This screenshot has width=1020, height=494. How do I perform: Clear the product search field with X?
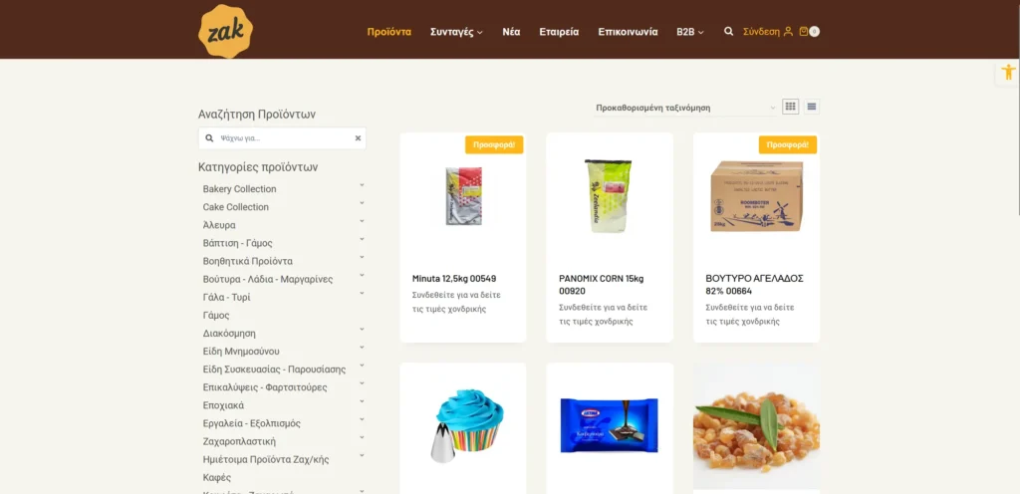click(358, 138)
